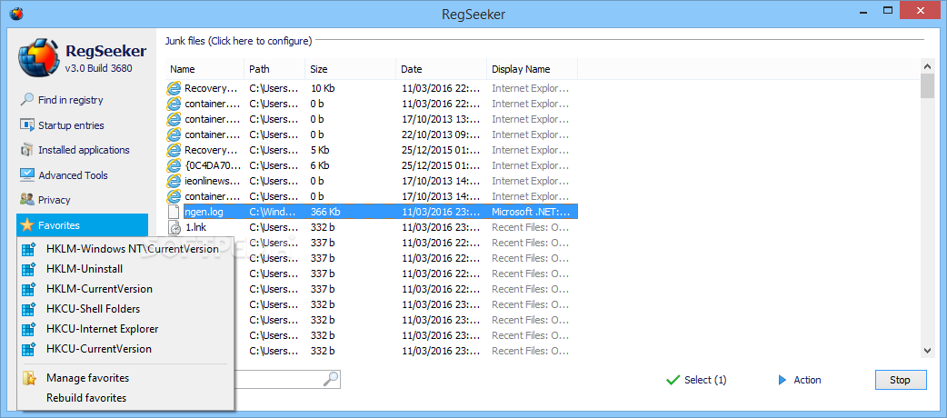947x418 pixels.
Task: Click the Microsoft .NET display name cell
Action: [x=531, y=212]
